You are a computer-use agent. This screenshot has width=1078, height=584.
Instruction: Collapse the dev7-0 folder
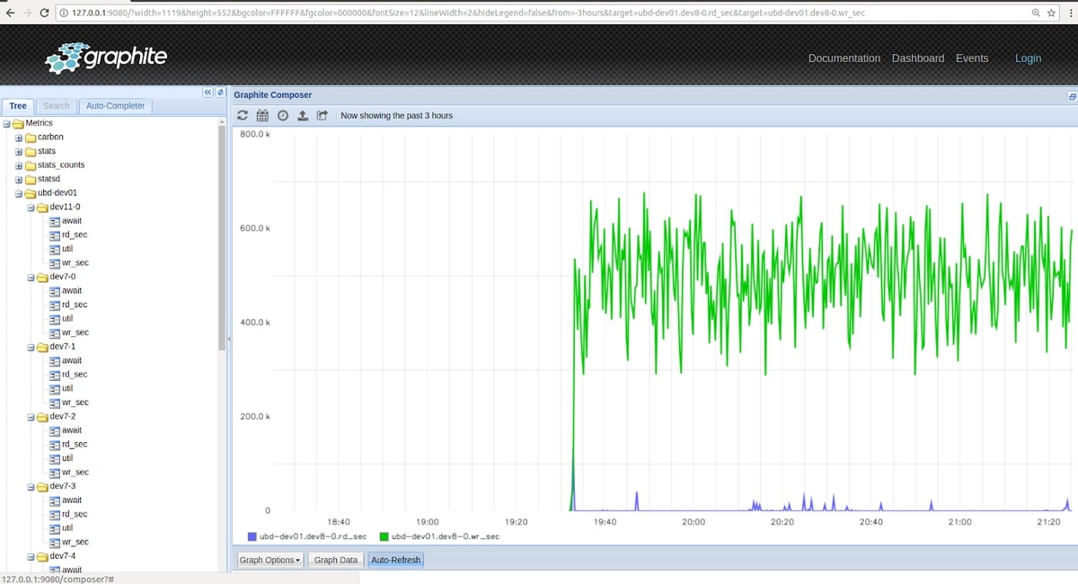pos(31,278)
